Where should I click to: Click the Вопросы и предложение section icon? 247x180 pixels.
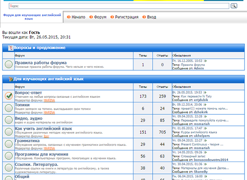click(10, 48)
